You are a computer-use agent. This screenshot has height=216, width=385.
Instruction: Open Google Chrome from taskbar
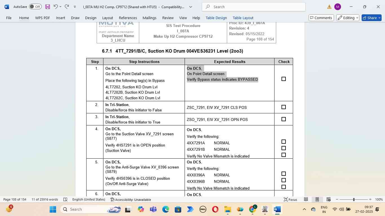(x=253, y=209)
